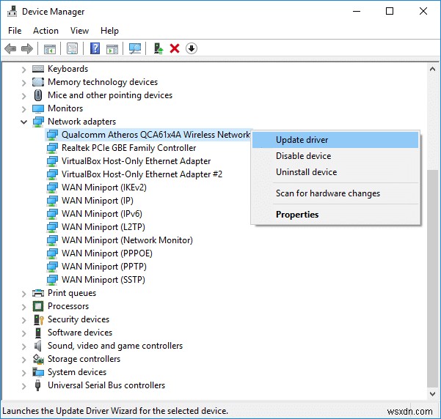
Task: Open the Help menu
Action: [109, 31]
